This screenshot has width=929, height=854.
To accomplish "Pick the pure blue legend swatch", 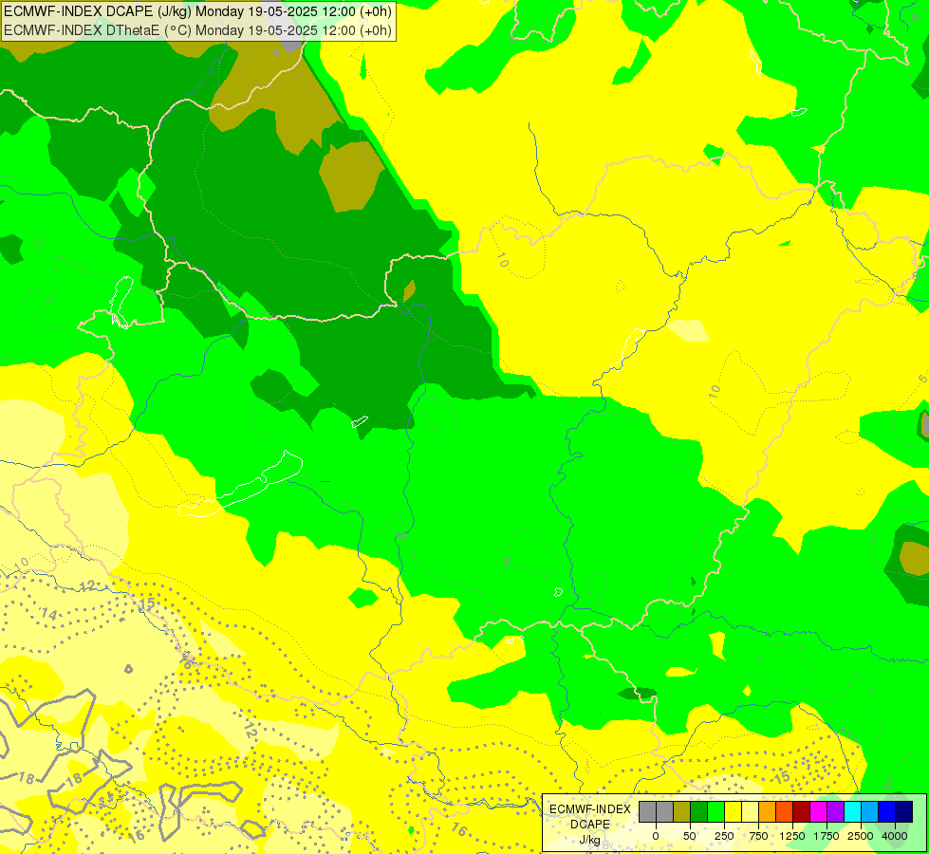I will click(x=887, y=812).
